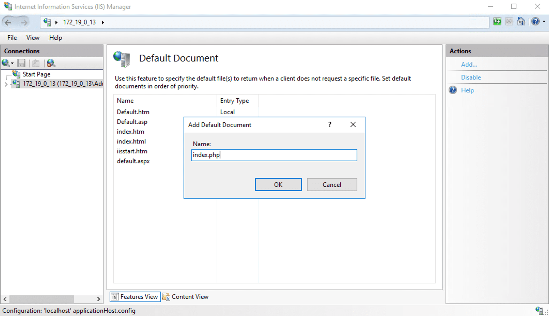Click the Local entry type cell

pos(227,112)
